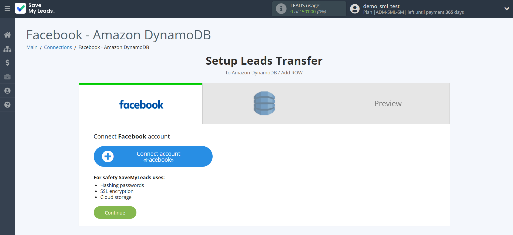
Task: Select the Amazon DynamoDB step tab
Action: click(x=264, y=103)
